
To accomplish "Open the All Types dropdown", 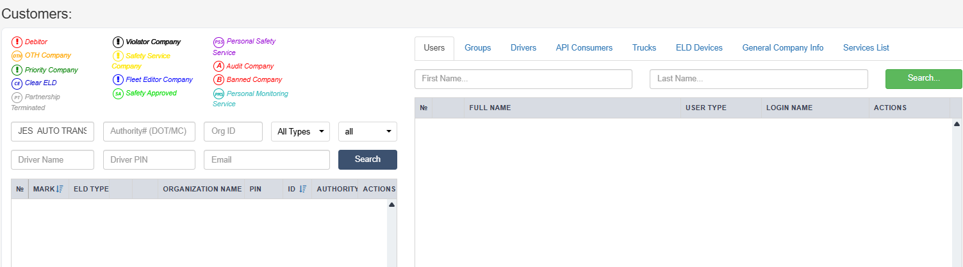I will [300, 131].
